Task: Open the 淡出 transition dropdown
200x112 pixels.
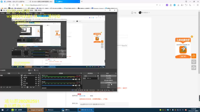Action: click(x=90, y=76)
